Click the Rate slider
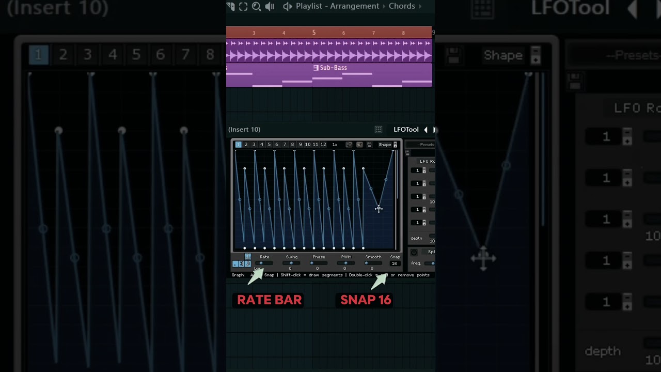The width and height of the screenshot is (661, 372). tap(264, 263)
